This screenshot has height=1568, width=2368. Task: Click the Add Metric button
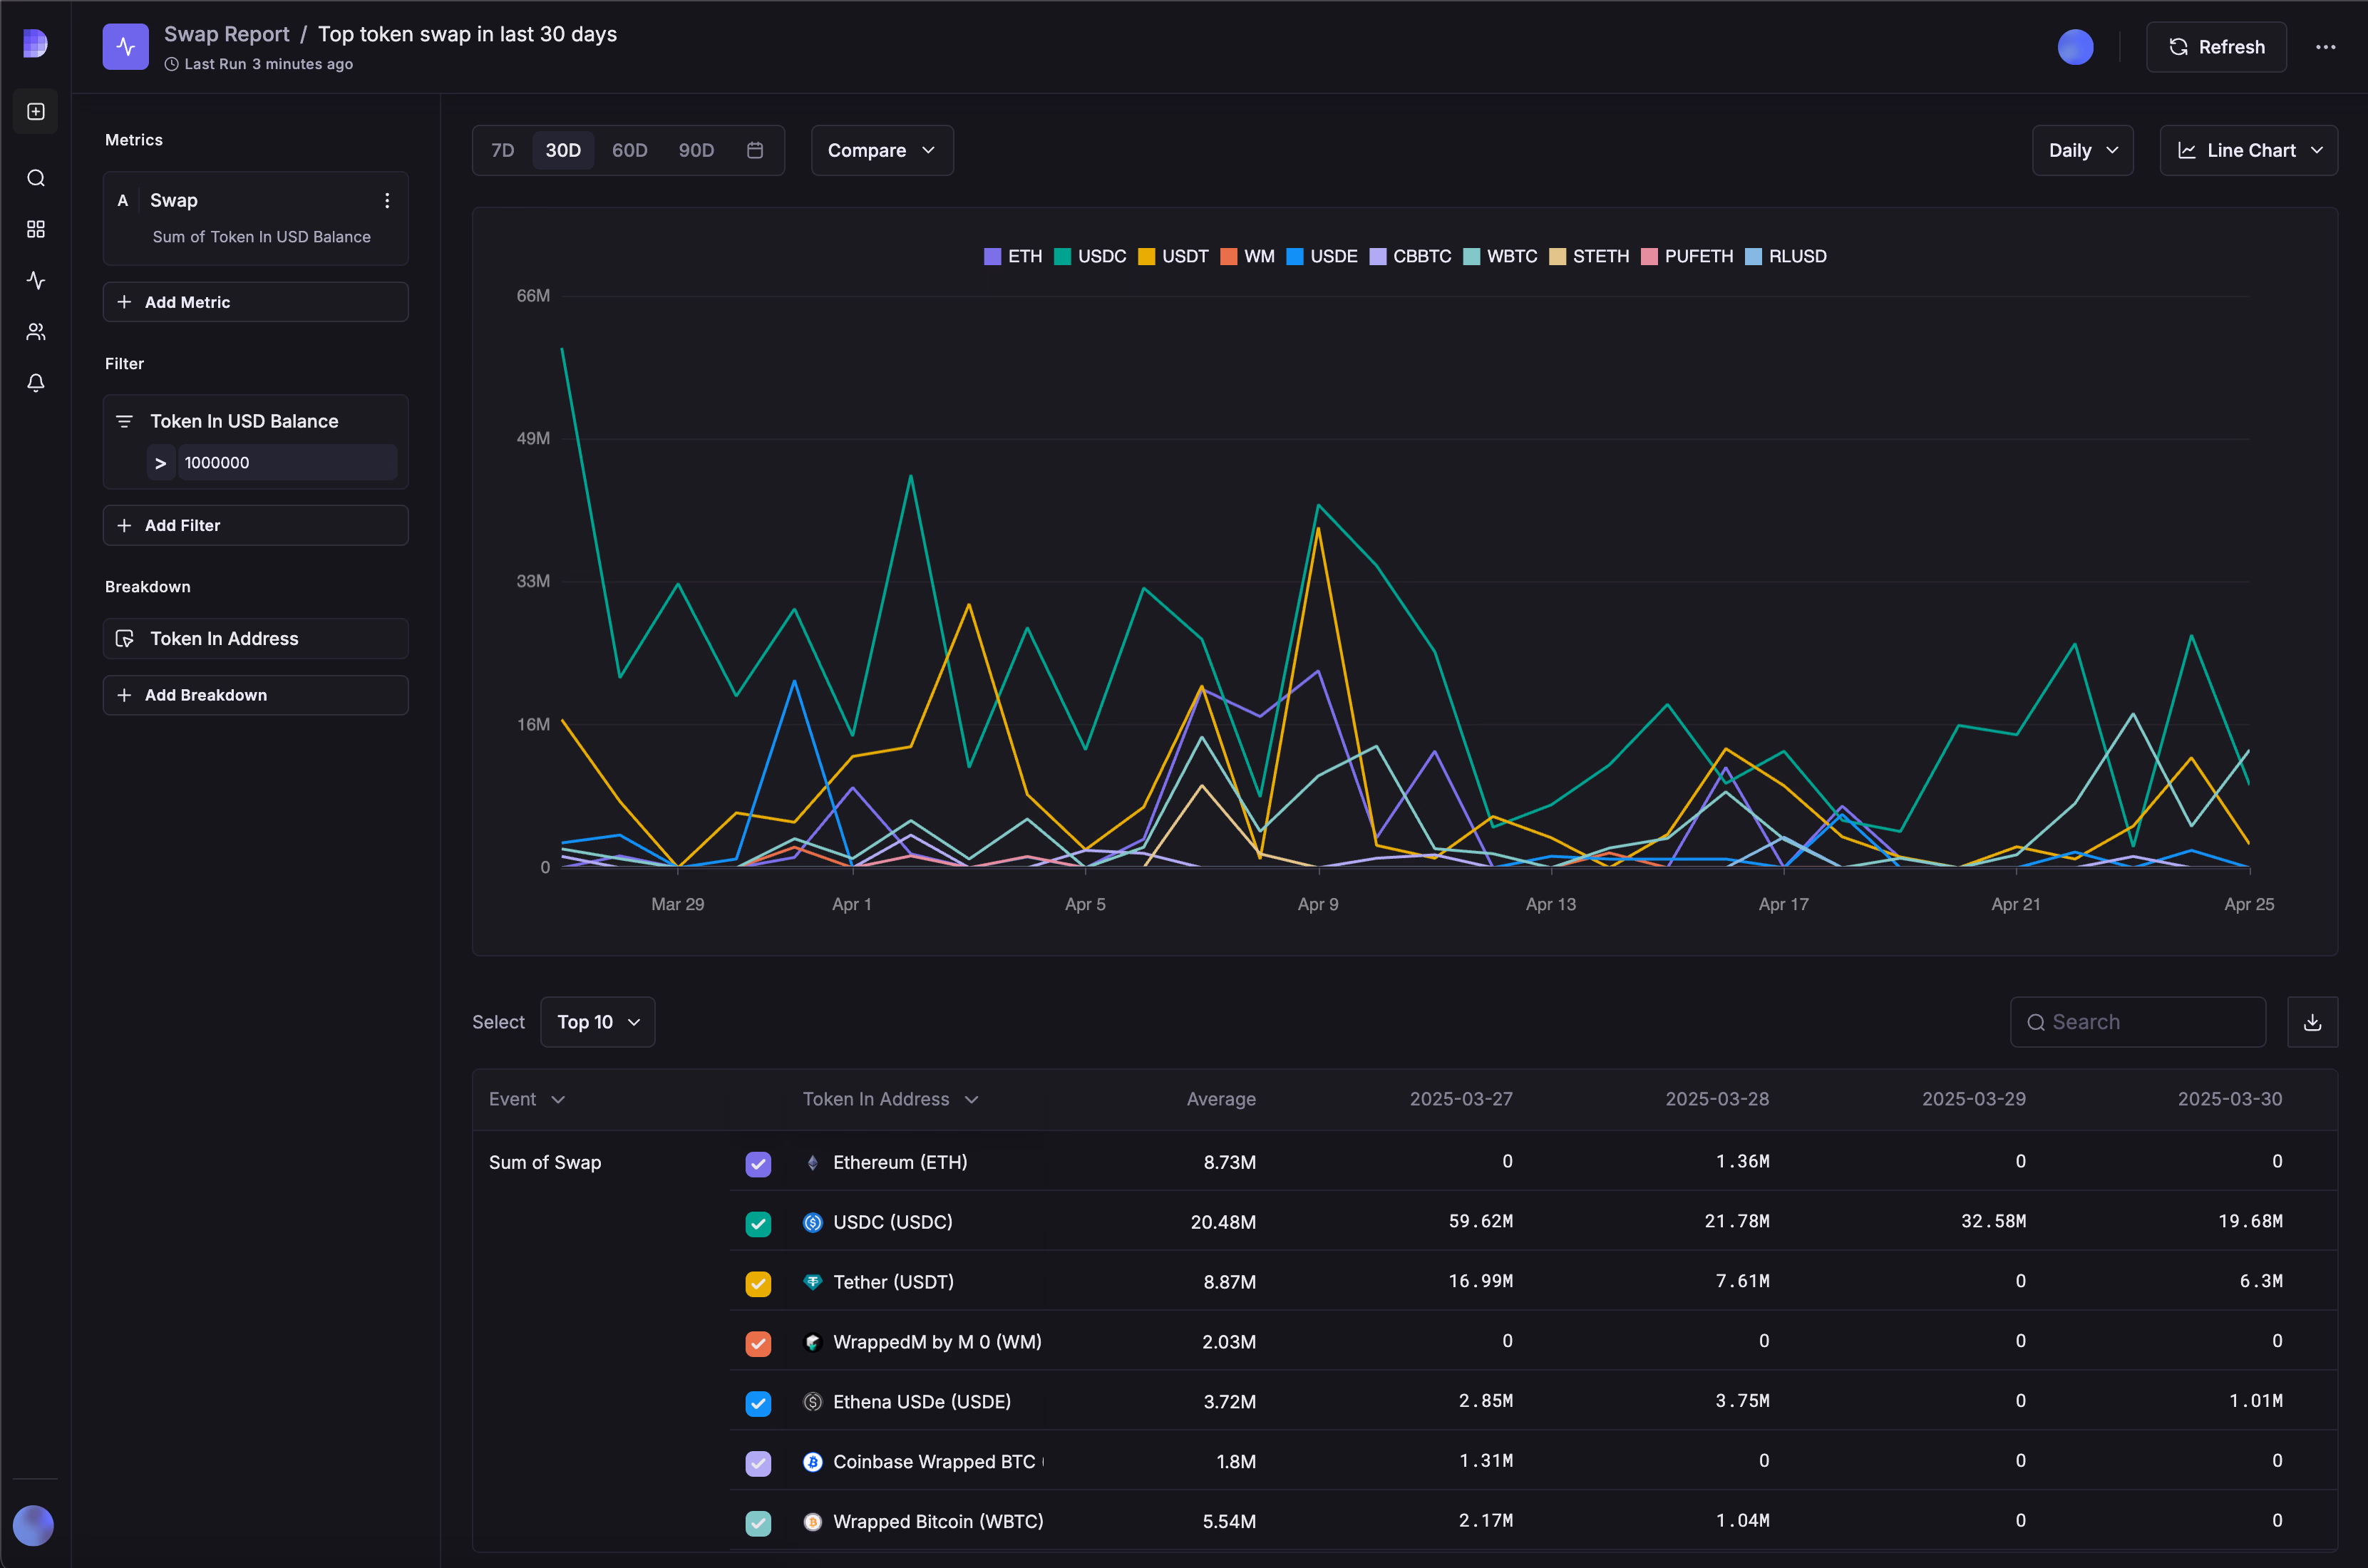256,301
